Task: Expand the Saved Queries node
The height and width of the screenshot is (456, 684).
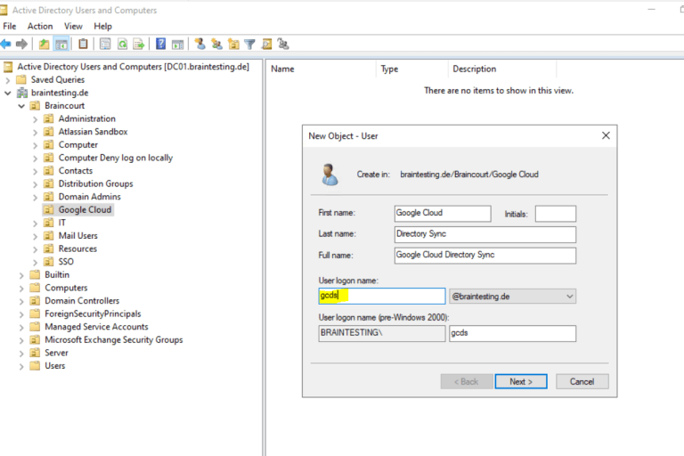Action: (7, 80)
